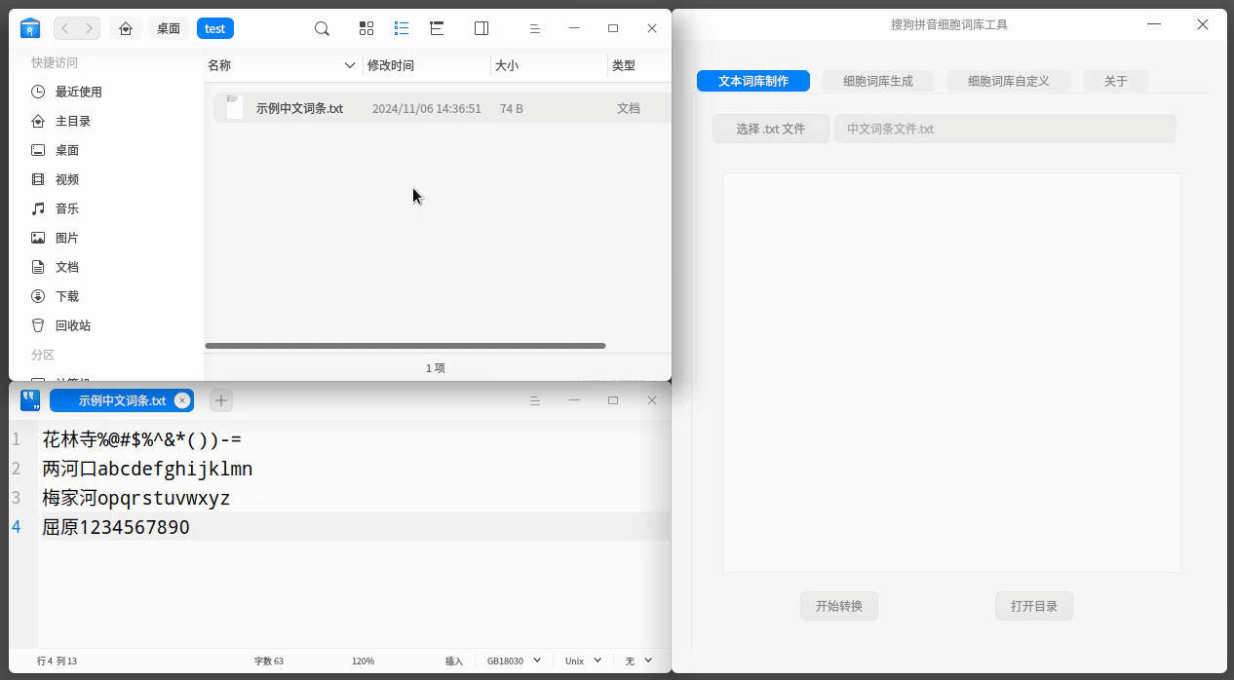The width and height of the screenshot is (1234, 680).
Task: Click the file manager app icon
Action: pyautogui.click(x=30, y=28)
